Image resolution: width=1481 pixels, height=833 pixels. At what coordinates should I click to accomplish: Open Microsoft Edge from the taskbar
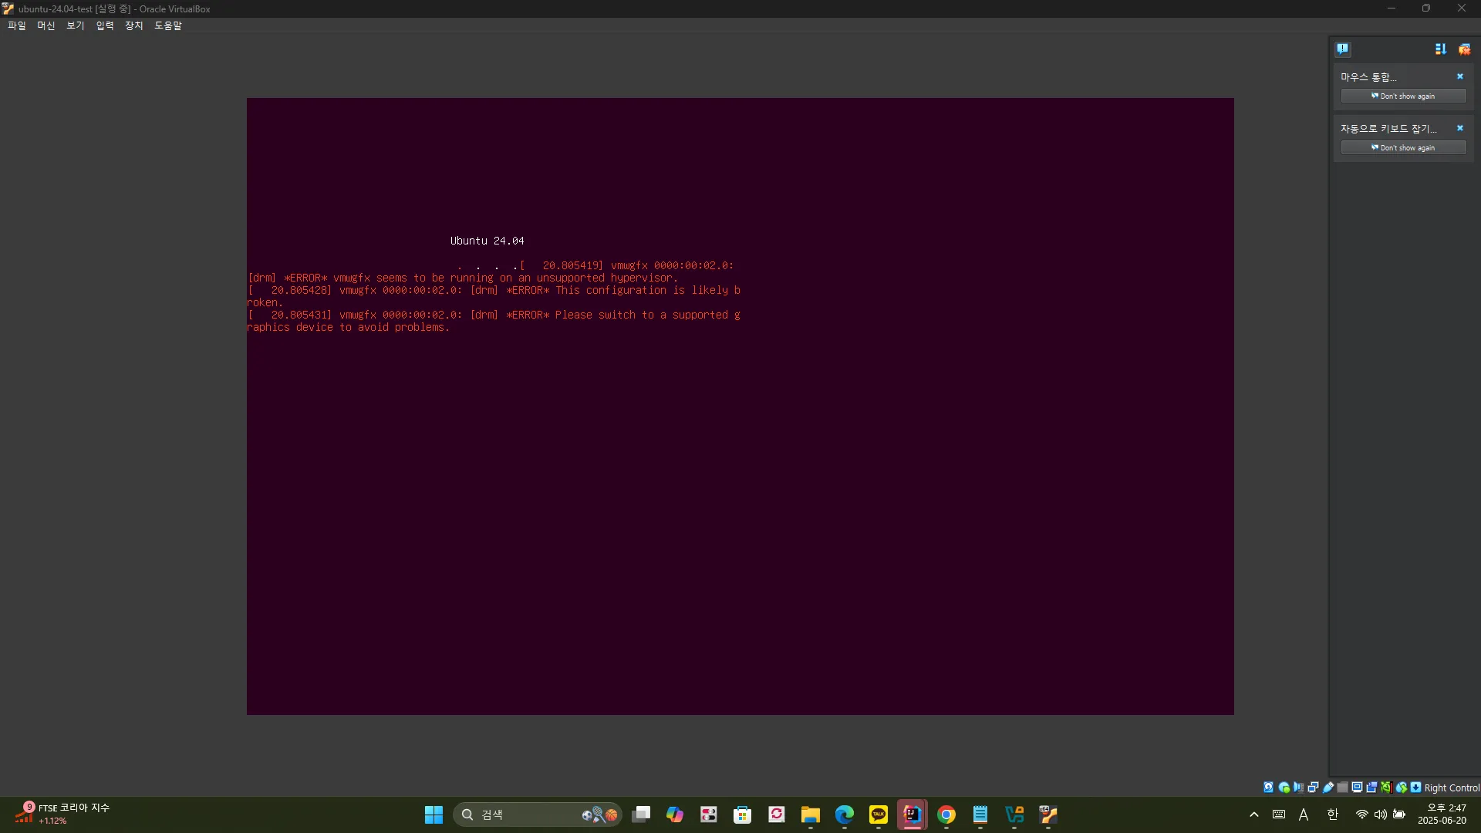pos(845,814)
